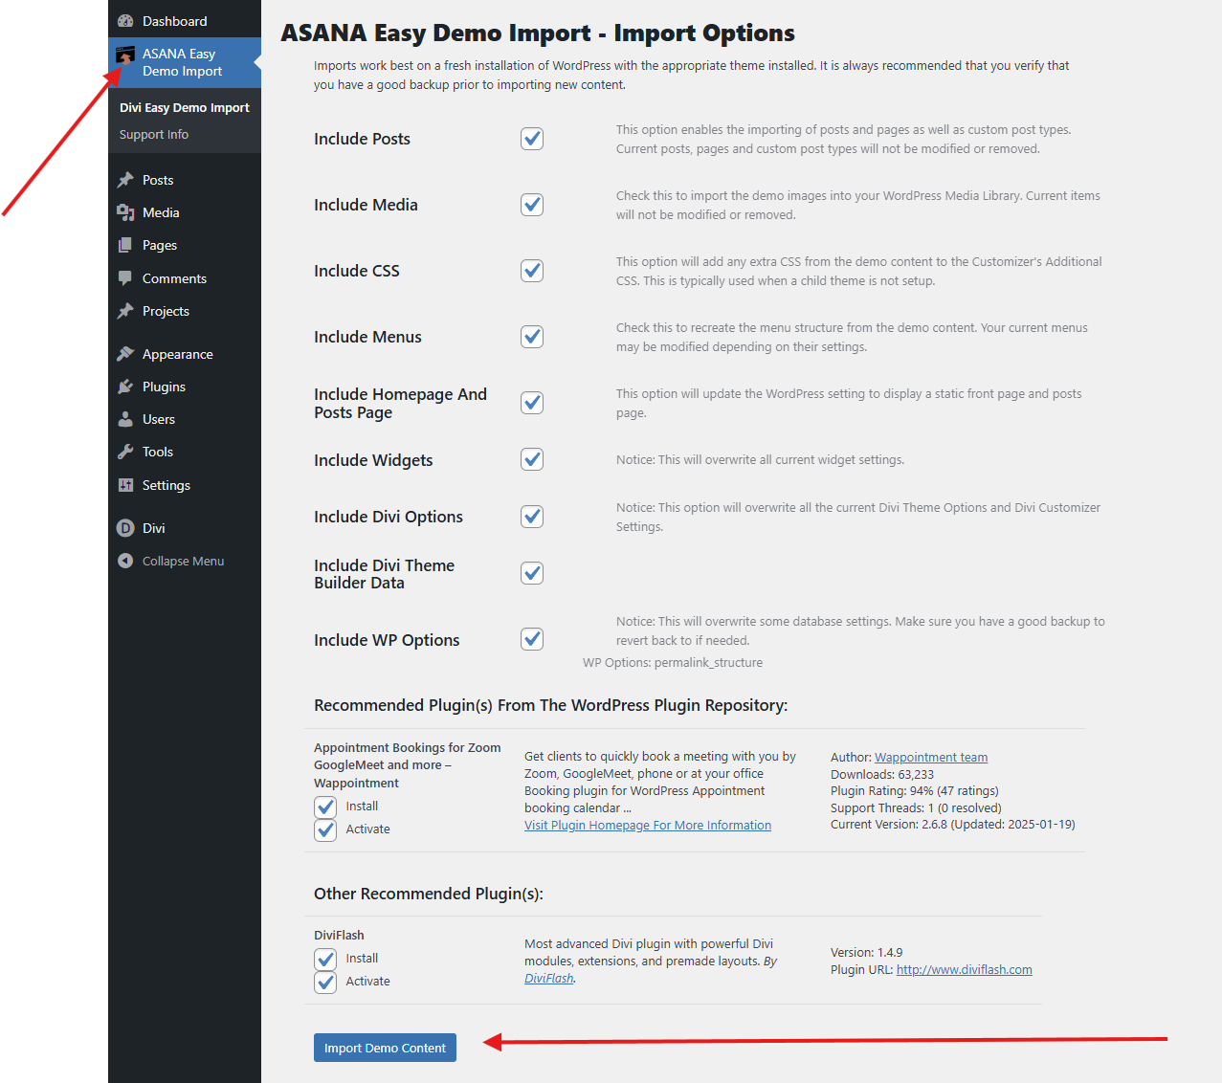Image resolution: width=1222 pixels, height=1083 pixels.
Task: Open the Divi theme menu
Action: click(185, 528)
